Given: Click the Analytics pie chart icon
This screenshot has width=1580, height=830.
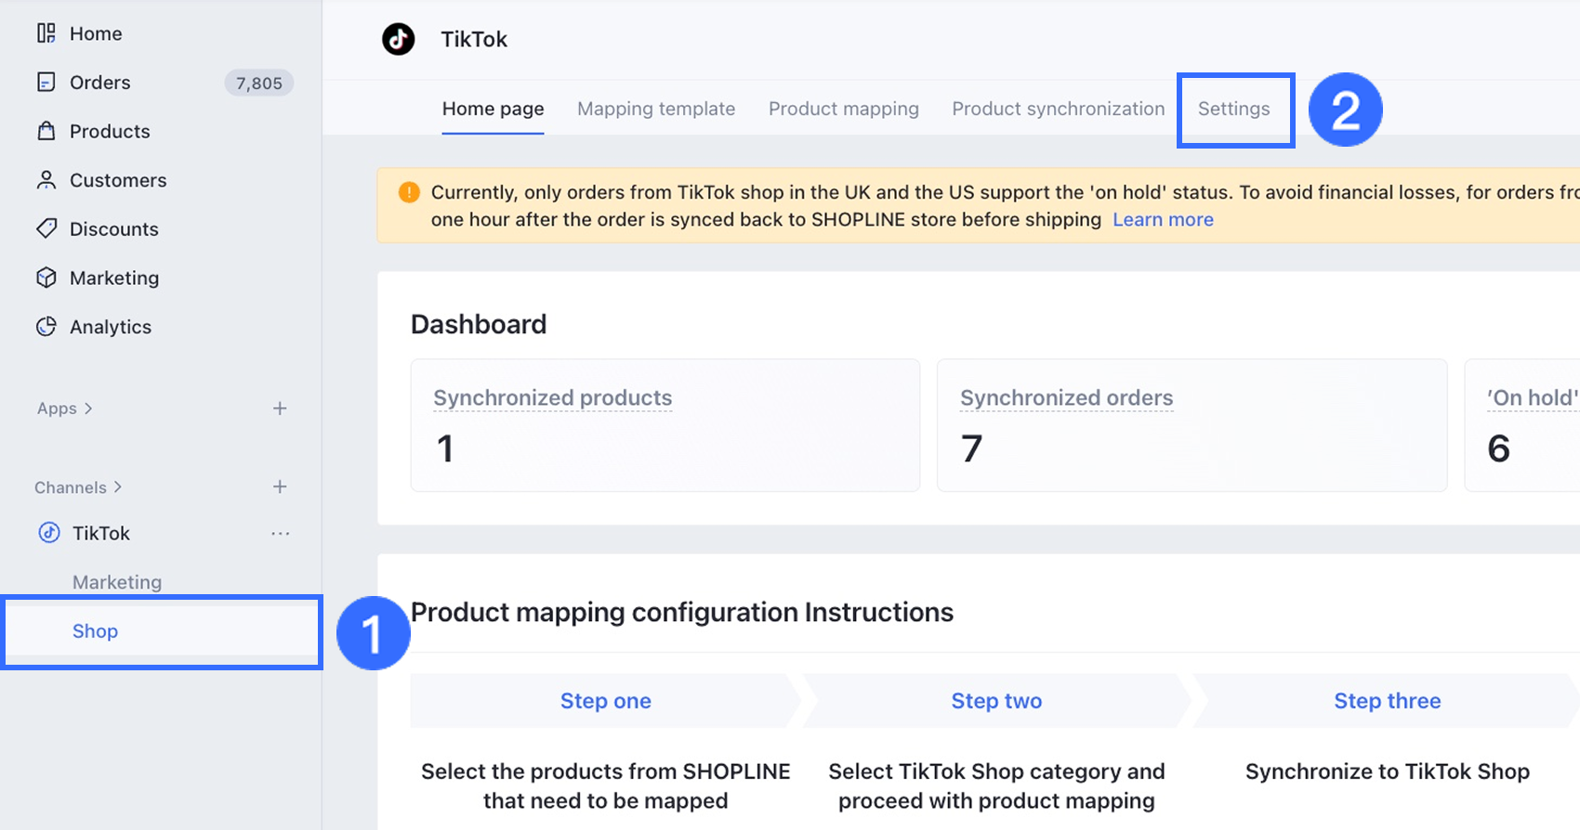Looking at the screenshot, I should tap(46, 327).
